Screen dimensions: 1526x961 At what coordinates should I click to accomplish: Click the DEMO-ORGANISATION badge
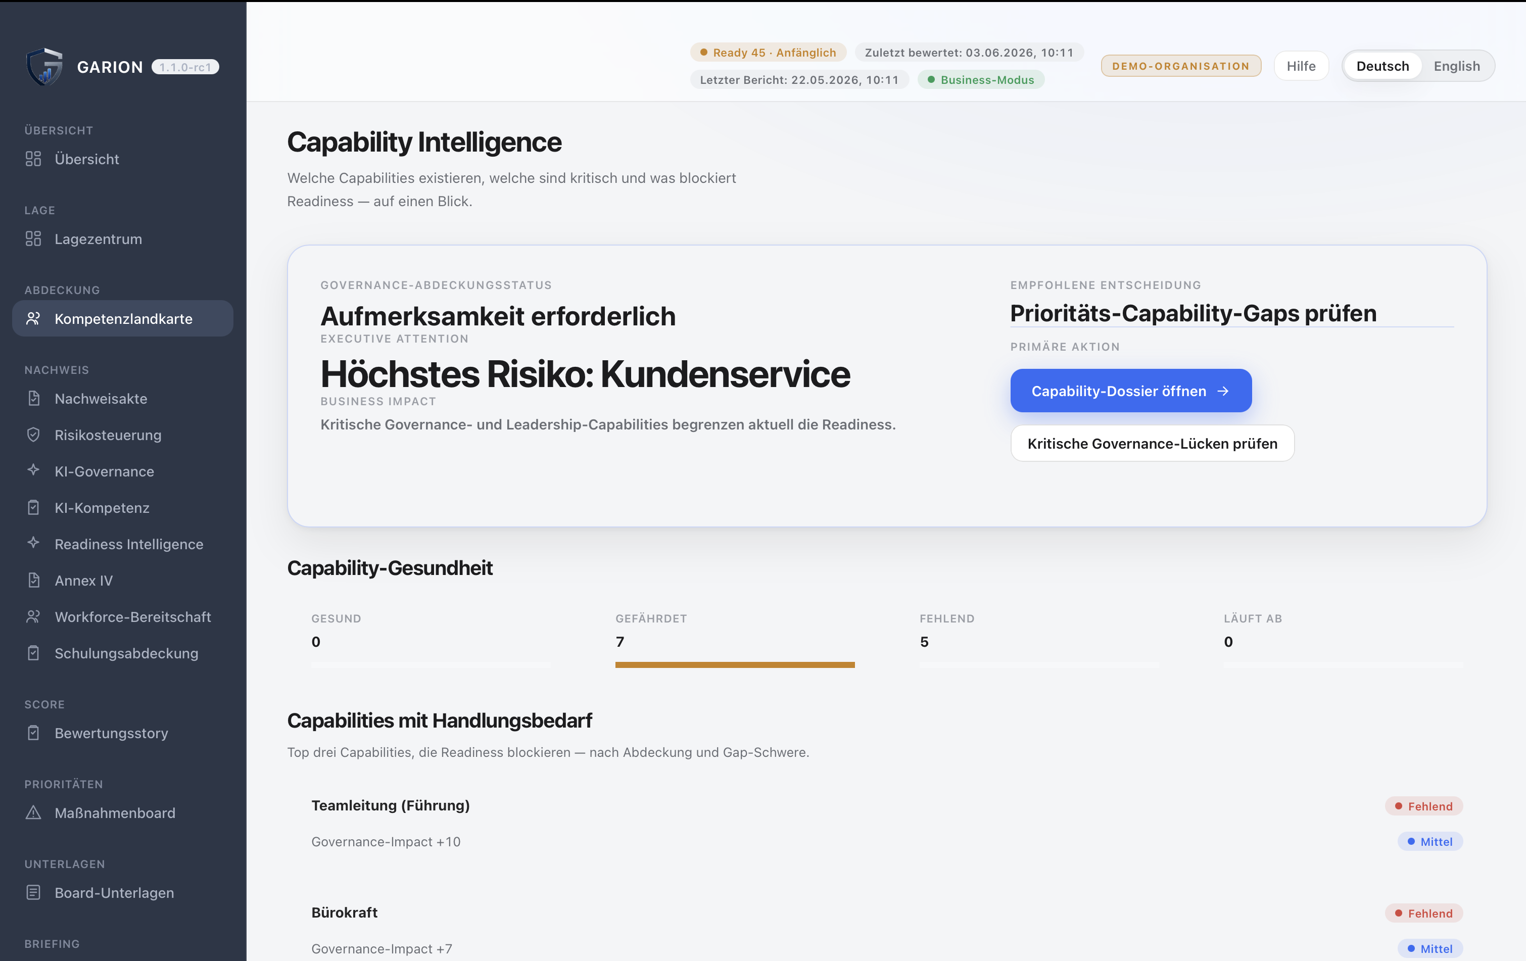(x=1180, y=66)
